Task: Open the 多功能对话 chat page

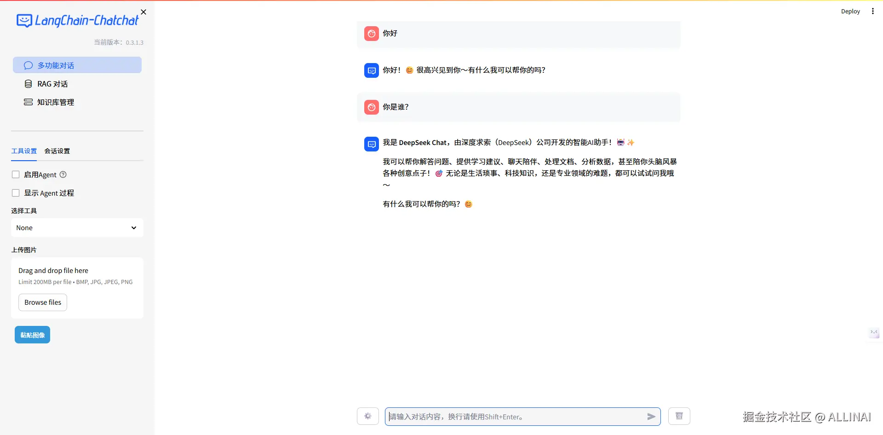Action: [77, 65]
